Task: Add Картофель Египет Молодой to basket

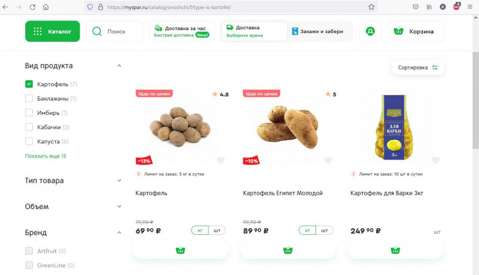Action: pyautogui.click(x=287, y=250)
